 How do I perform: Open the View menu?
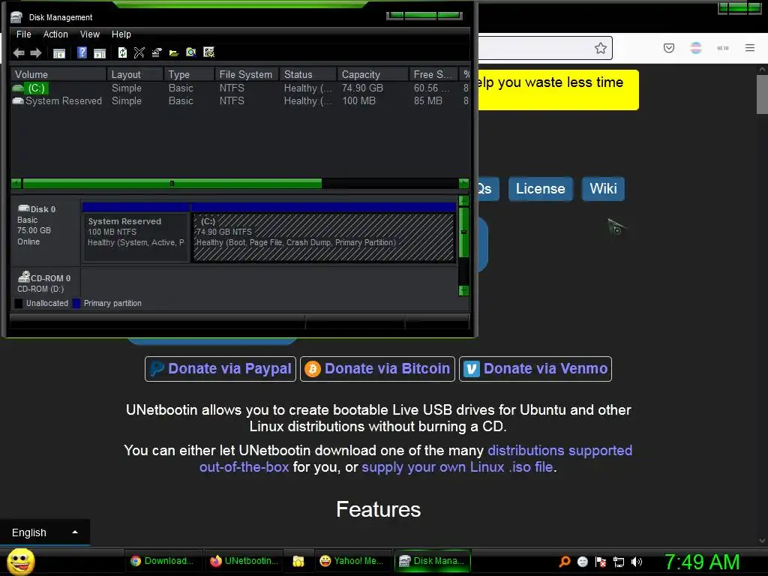pyautogui.click(x=90, y=34)
